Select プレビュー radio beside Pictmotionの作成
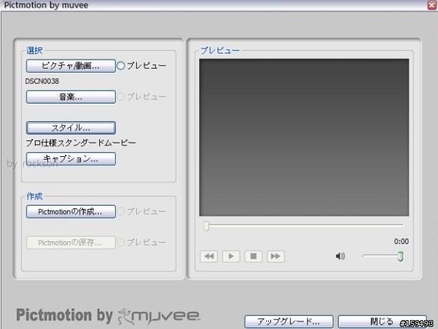This screenshot has height=329, width=438. coord(120,211)
